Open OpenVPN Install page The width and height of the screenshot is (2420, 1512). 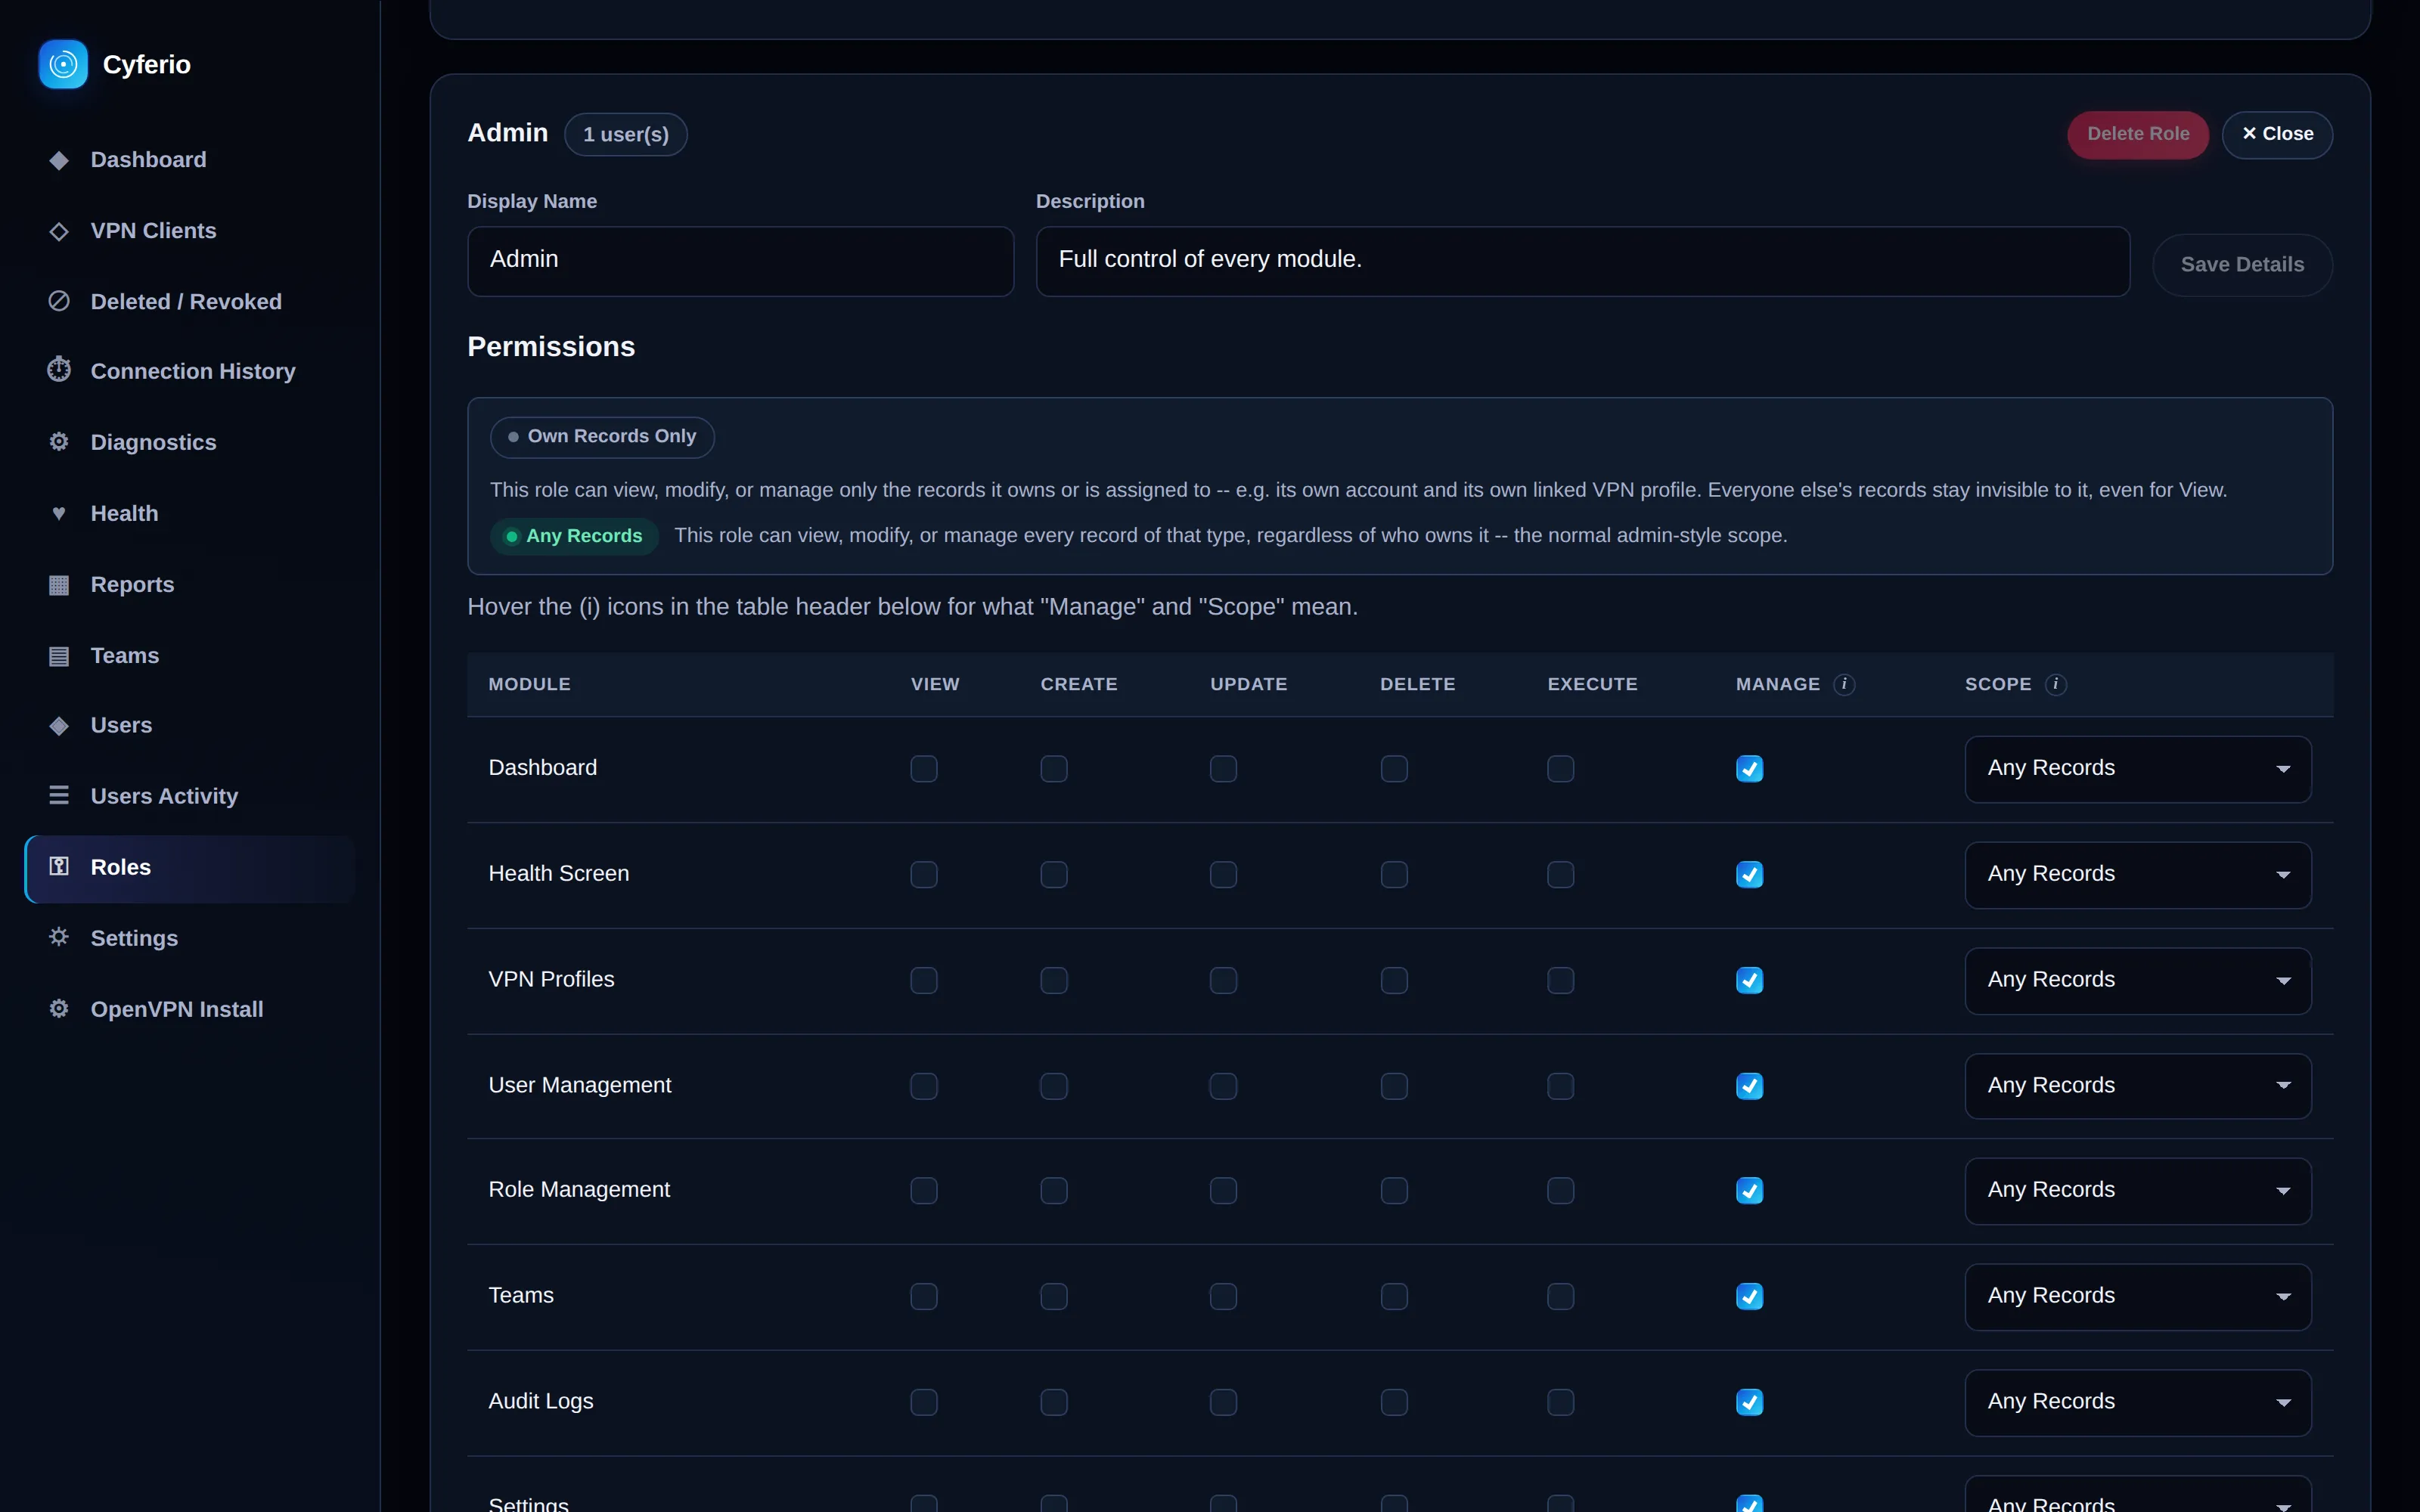[x=190, y=1009]
